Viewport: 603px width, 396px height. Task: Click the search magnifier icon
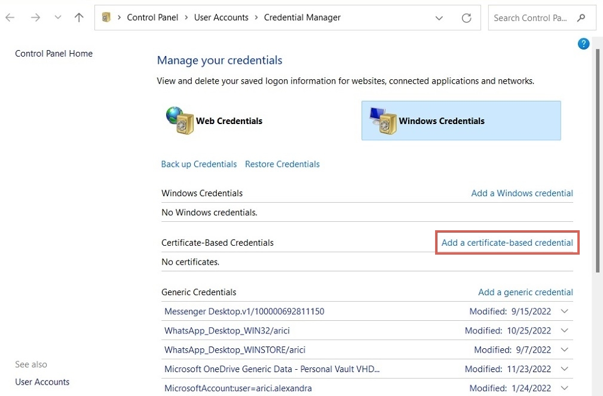581,17
